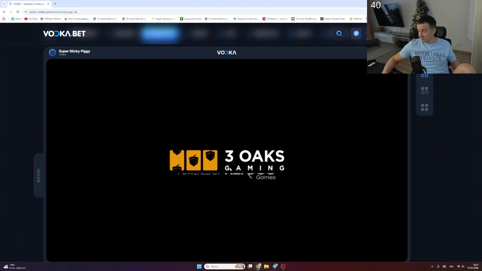The image size is (482, 271).
Task: Open the VK Видео bookmark
Action: click(275, 19)
